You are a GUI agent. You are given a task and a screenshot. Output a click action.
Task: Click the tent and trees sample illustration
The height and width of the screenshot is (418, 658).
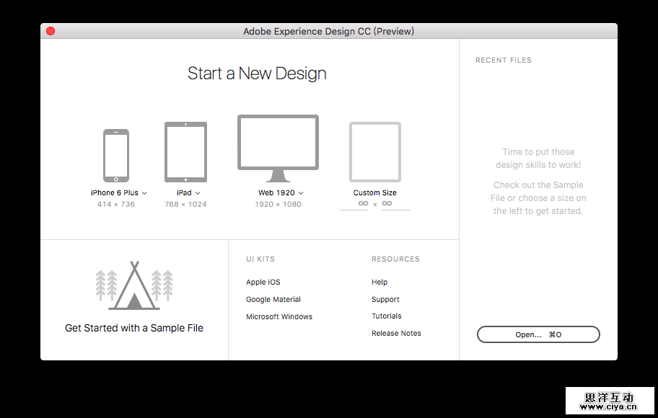[x=134, y=286]
